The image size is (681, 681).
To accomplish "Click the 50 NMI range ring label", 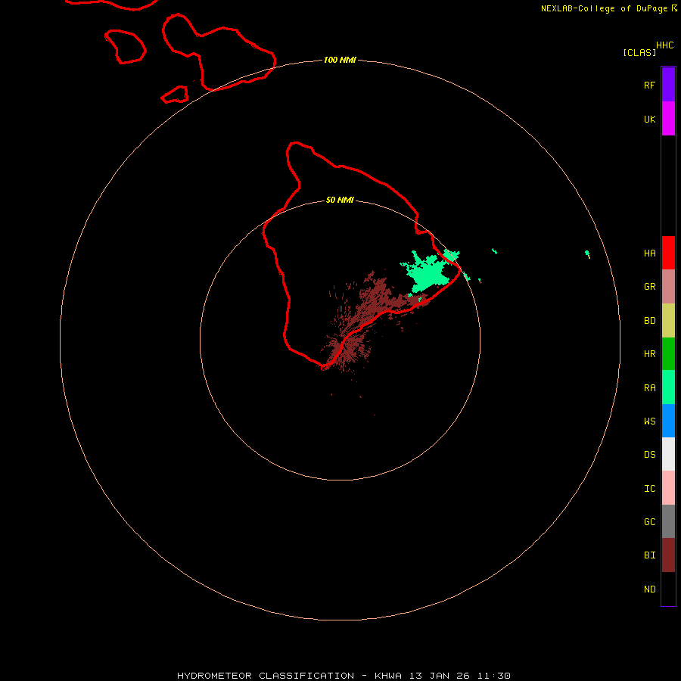I will [340, 200].
